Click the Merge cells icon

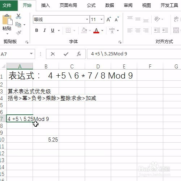point(176,30)
